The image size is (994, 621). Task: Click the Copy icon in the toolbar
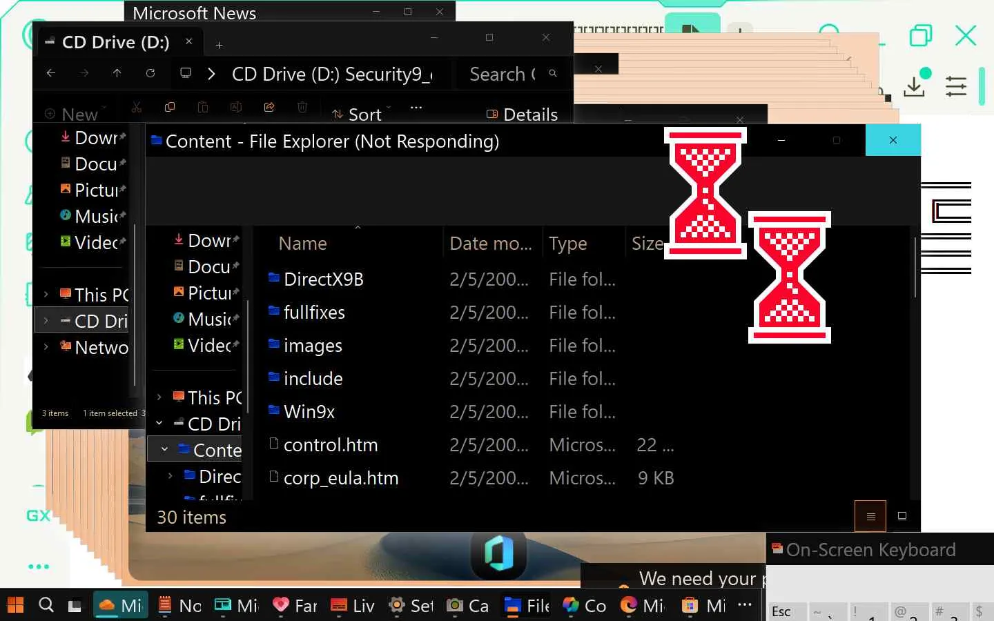(x=170, y=108)
